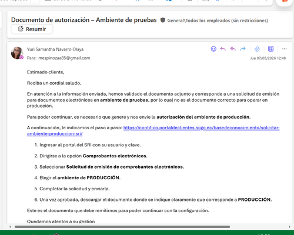This screenshot has height=235, width=294.
Task: Click the line 'Reciba un cordial saludo.'
Action: 54,83
